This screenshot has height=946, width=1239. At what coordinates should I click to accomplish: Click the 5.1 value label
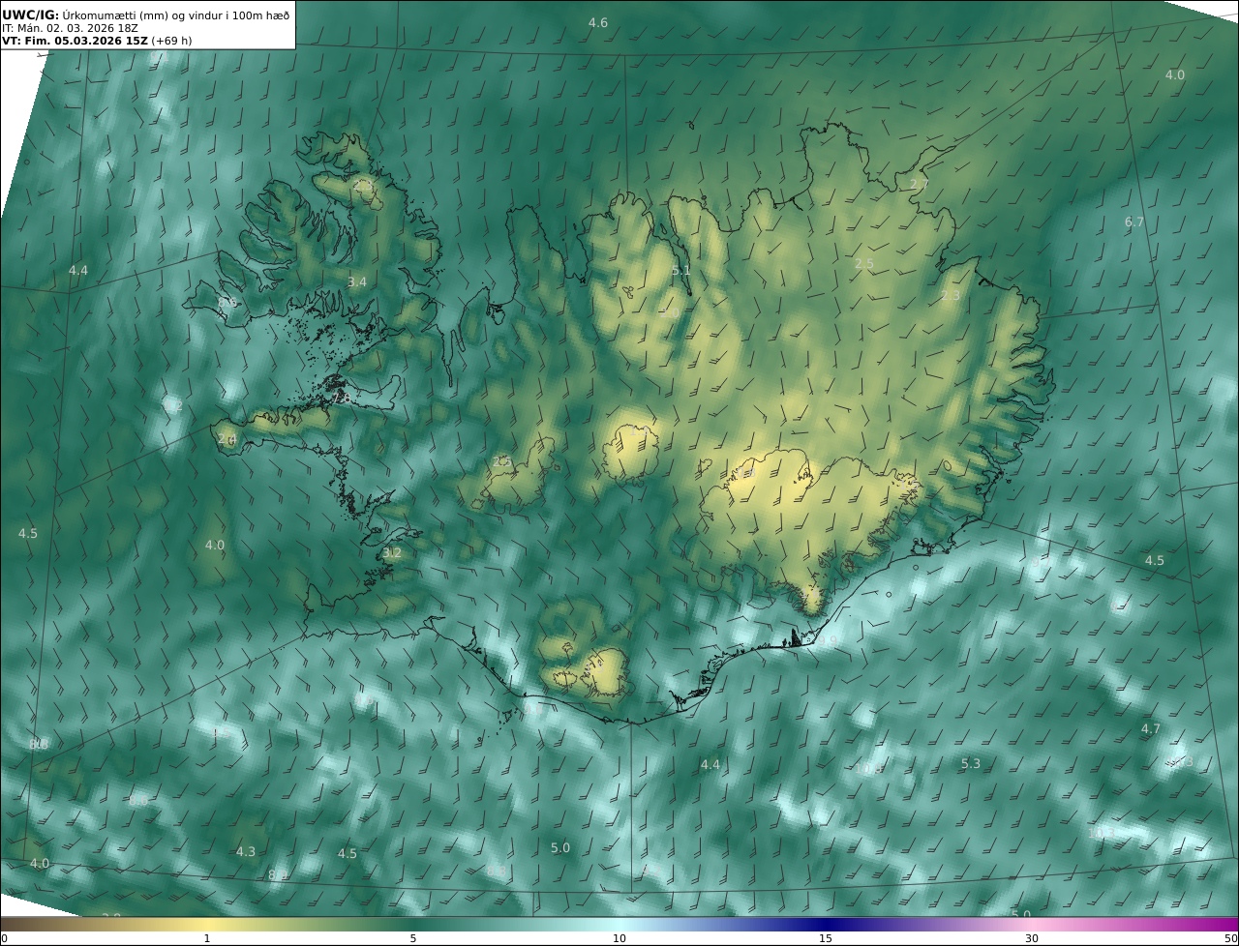tap(681, 270)
